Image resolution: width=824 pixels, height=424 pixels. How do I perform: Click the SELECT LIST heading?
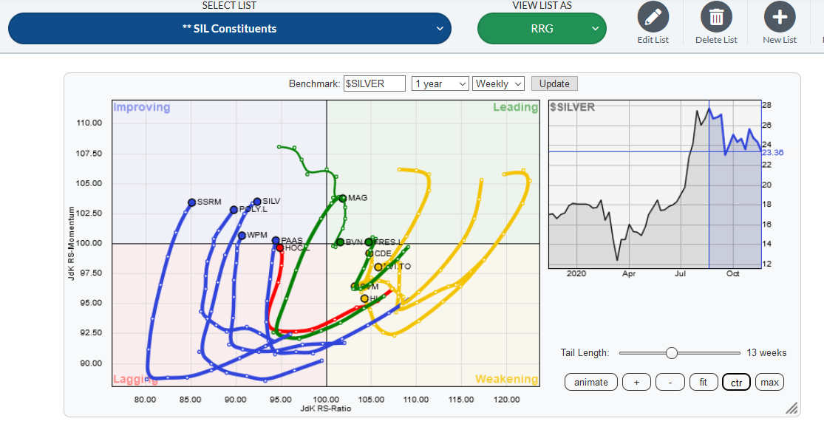pyautogui.click(x=230, y=5)
